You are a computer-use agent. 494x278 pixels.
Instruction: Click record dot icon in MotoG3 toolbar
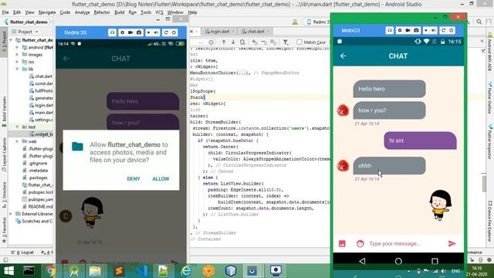pyautogui.click(x=400, y=30)
